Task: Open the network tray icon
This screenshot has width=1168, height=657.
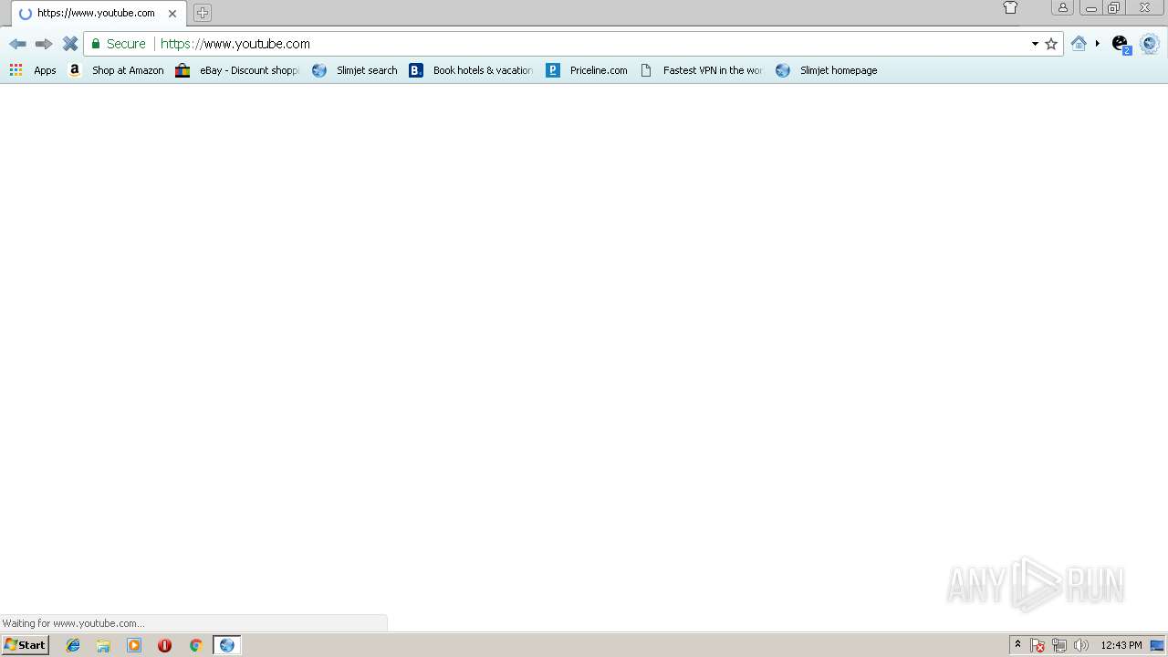Action: click(1059, 645)
